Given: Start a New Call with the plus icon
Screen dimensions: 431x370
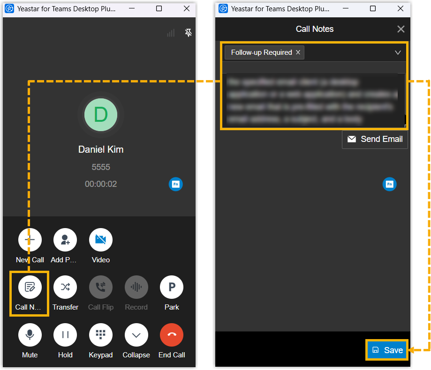Looking at the screenshot, I should coord(30,240).
